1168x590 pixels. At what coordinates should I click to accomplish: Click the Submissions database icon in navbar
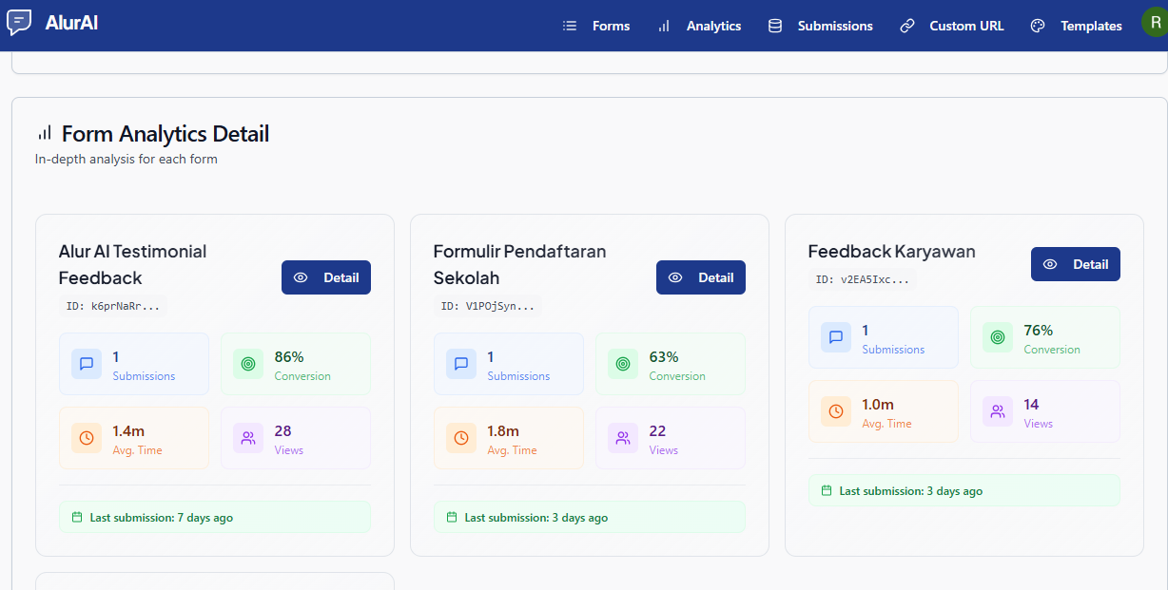click(775, 26)
